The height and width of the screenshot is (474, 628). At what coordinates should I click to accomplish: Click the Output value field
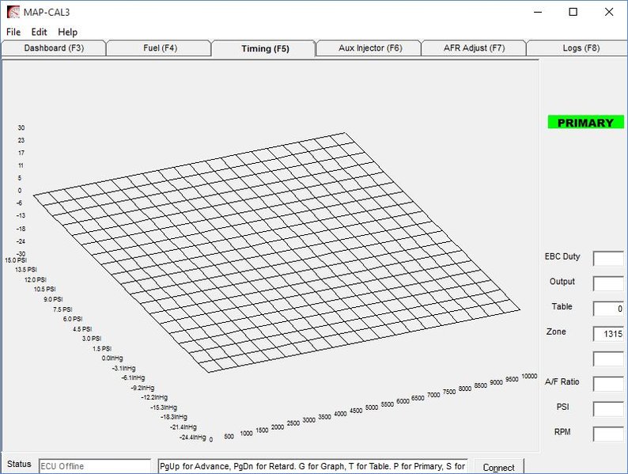click(608, 283)
